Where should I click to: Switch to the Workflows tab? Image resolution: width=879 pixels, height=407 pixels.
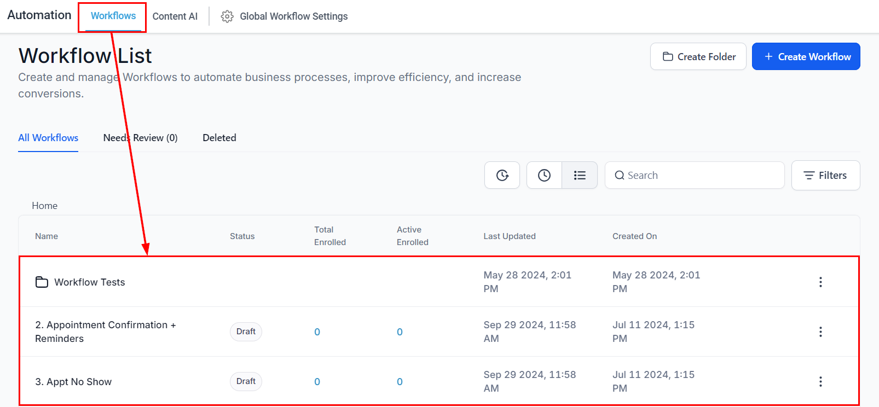click(113, 16)
